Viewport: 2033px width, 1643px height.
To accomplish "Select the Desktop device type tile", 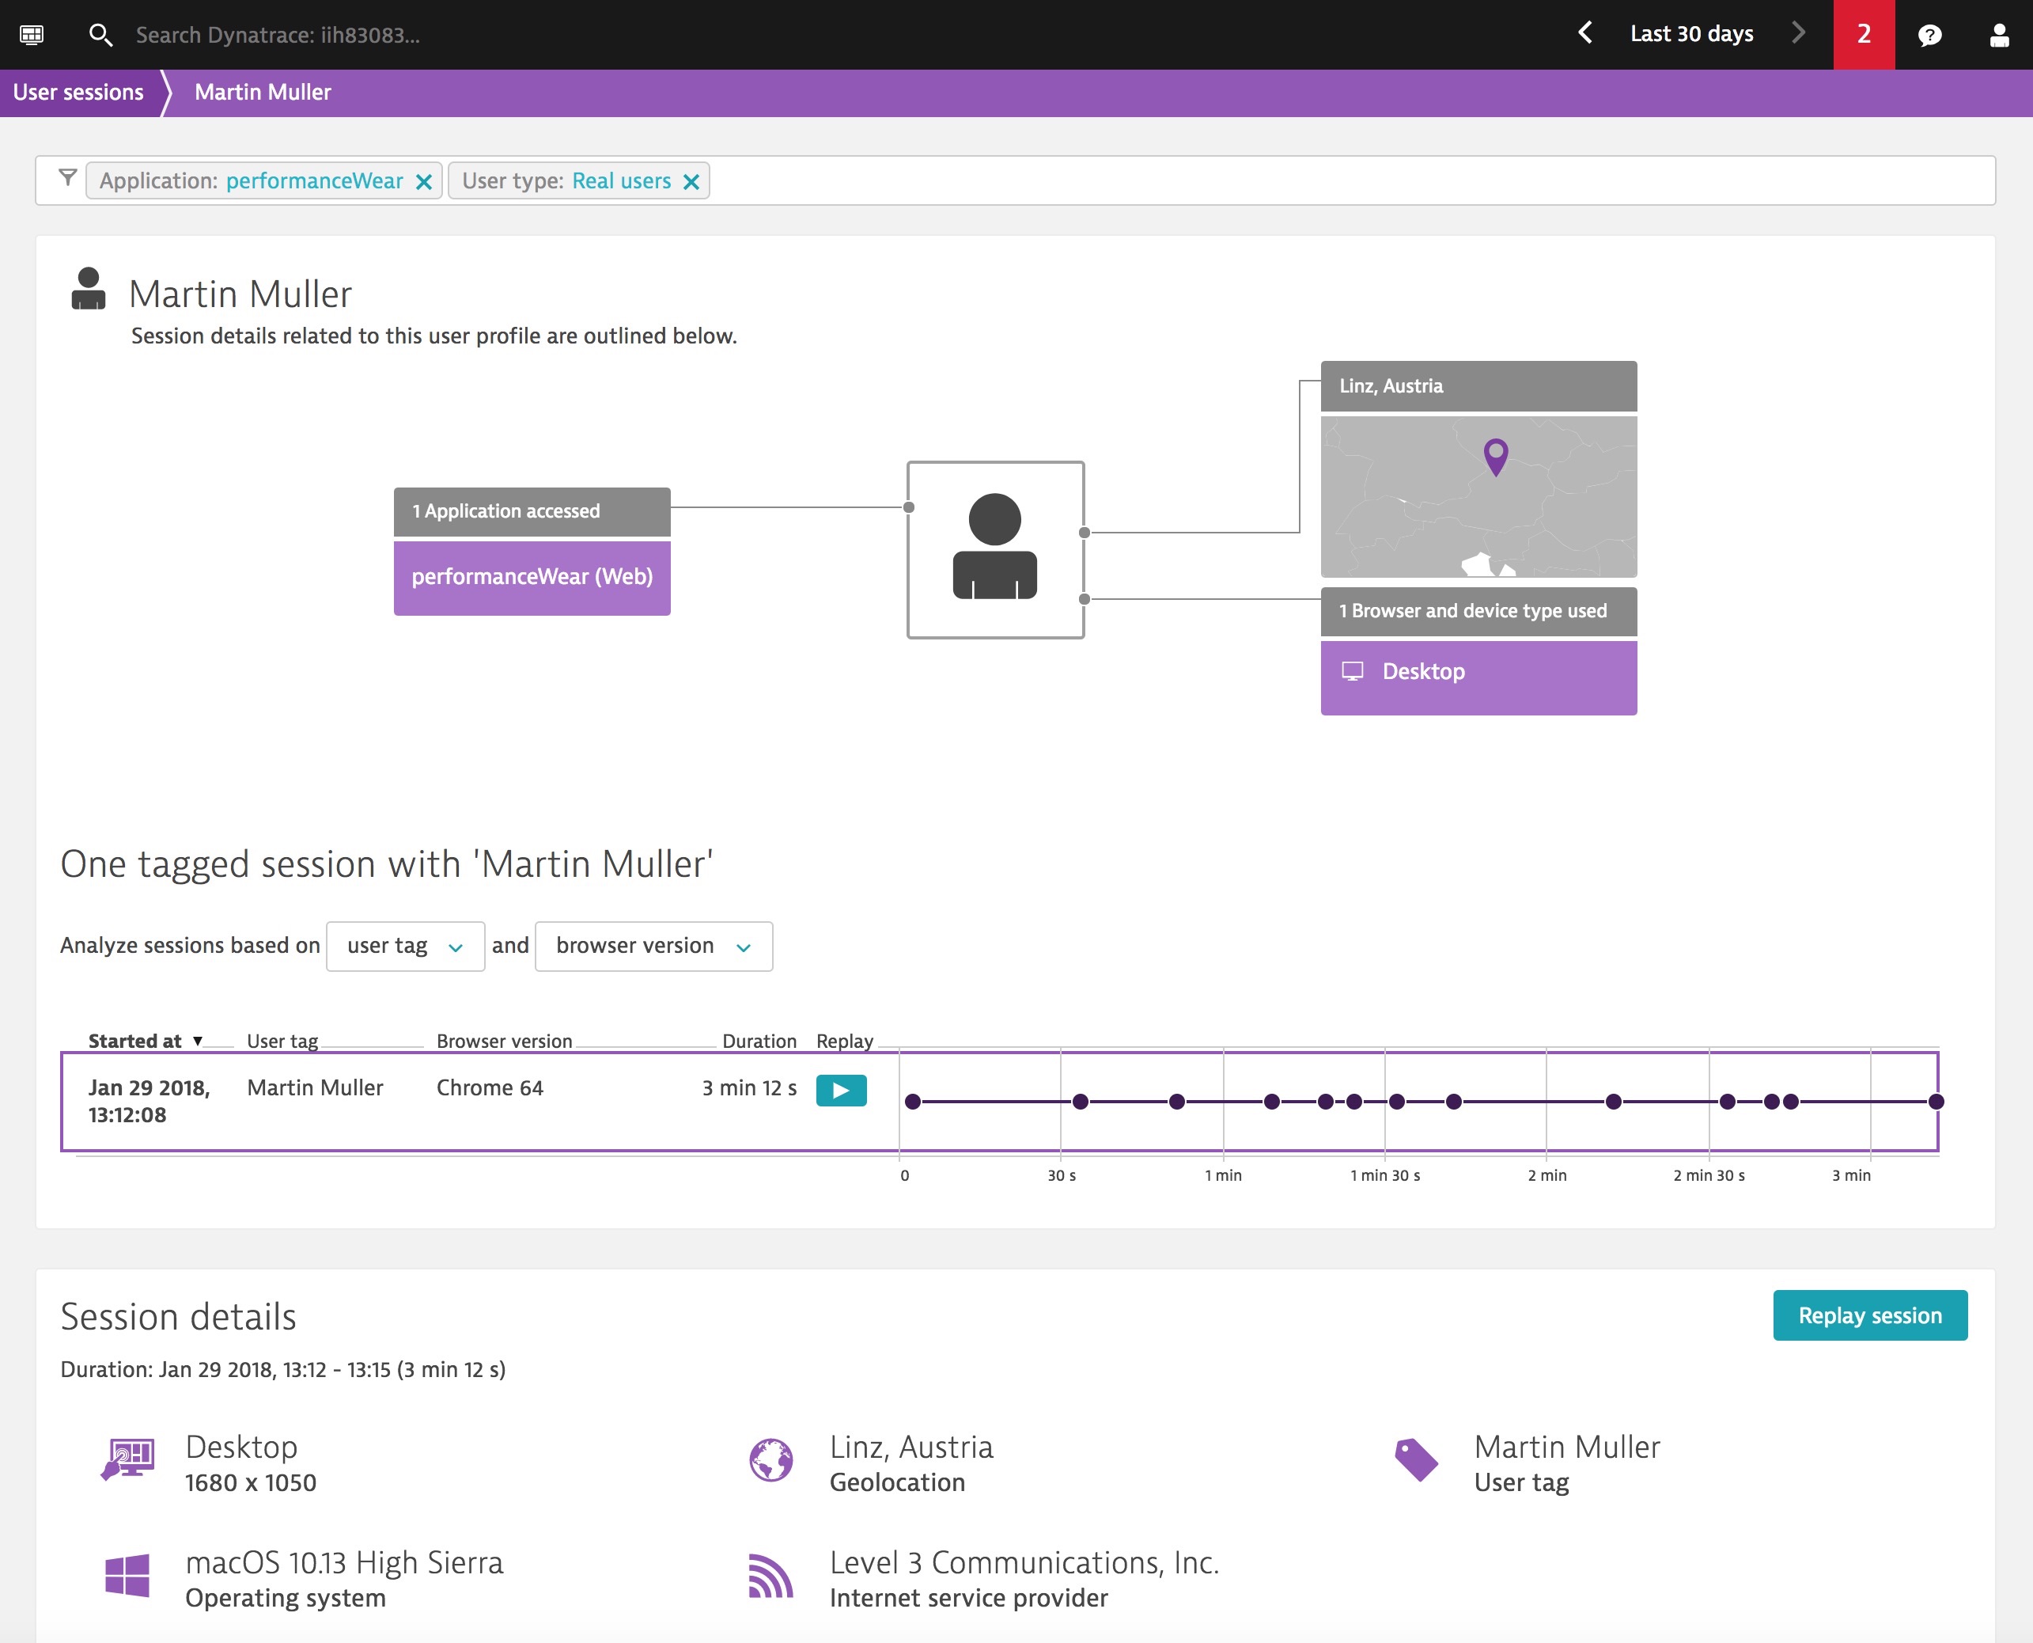I will pyautogui.click(x=1478, y=677).
